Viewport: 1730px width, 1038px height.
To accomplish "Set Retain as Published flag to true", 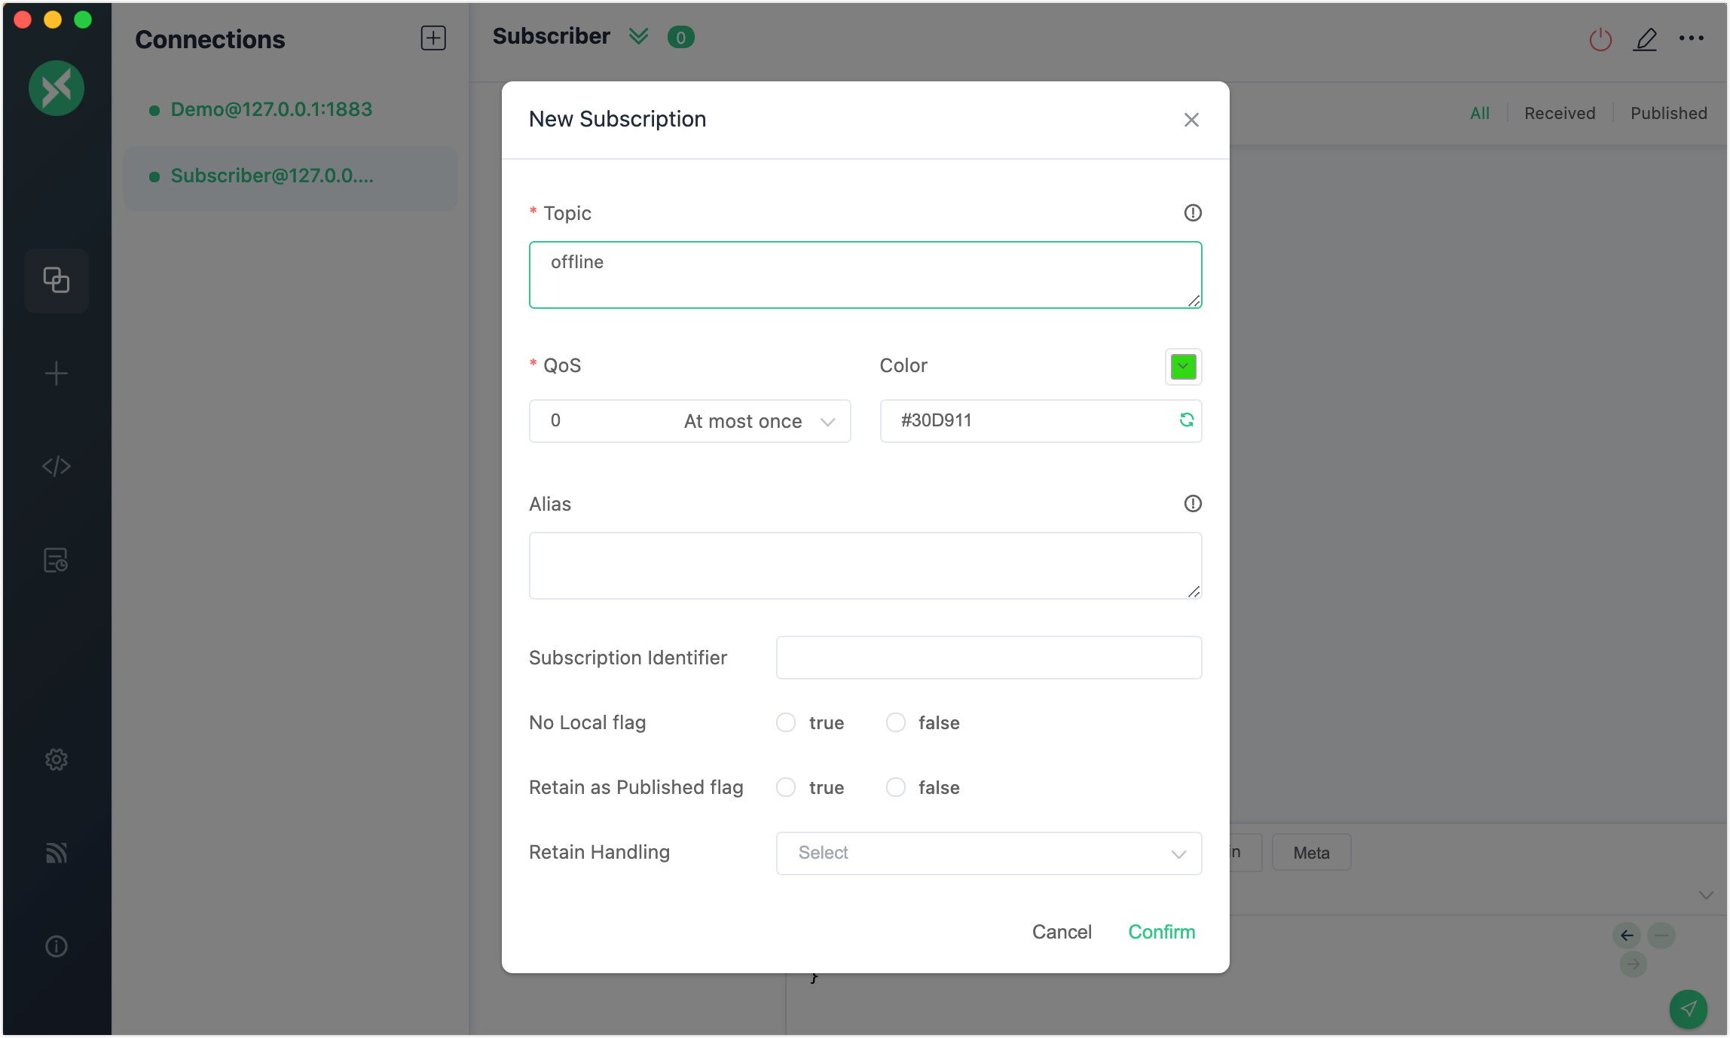I will point(786,787).
